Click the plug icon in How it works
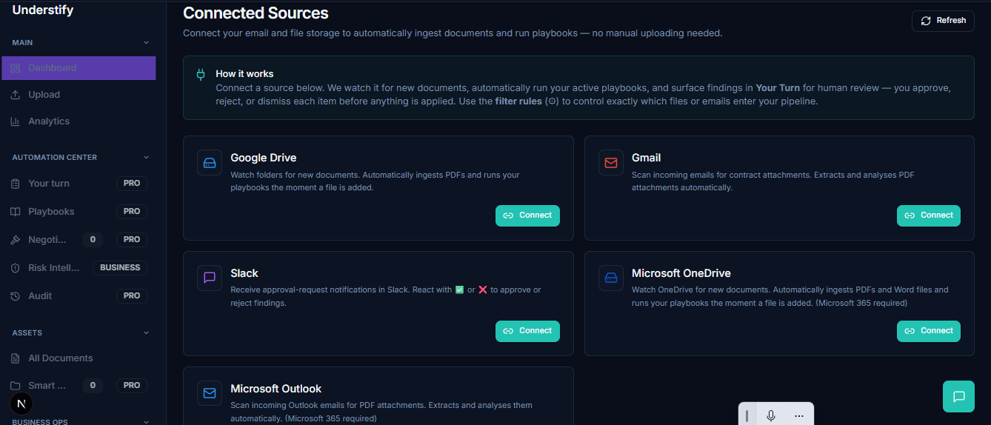 (200, 74)
